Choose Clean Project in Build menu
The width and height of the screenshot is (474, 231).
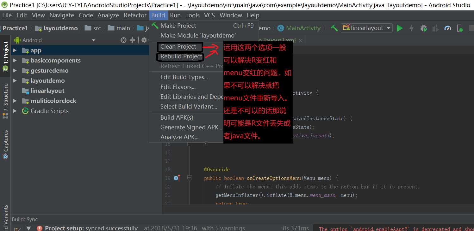point(178,47)
